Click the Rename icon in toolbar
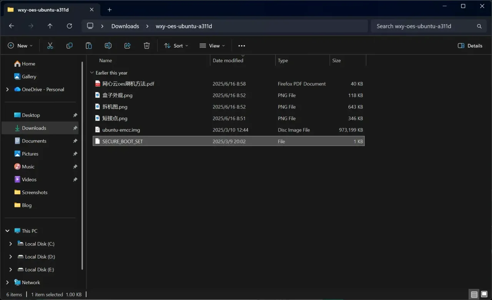 pyautogui.click(x=108, y=46)
